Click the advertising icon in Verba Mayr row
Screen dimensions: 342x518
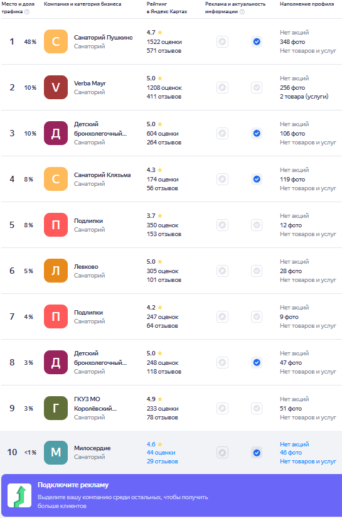223,87
